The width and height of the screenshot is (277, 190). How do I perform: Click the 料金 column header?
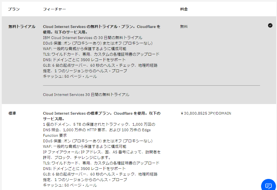tap(184, 9)
